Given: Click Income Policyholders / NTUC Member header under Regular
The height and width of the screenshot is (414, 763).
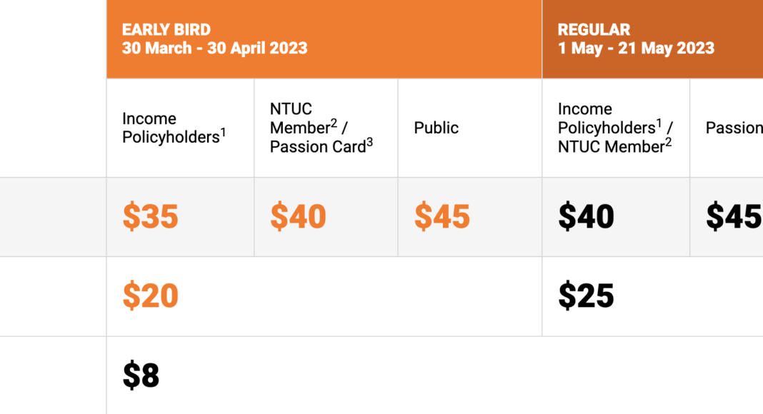Looking at the screenshot, I should pyautogui.click(x=614, y=128).
